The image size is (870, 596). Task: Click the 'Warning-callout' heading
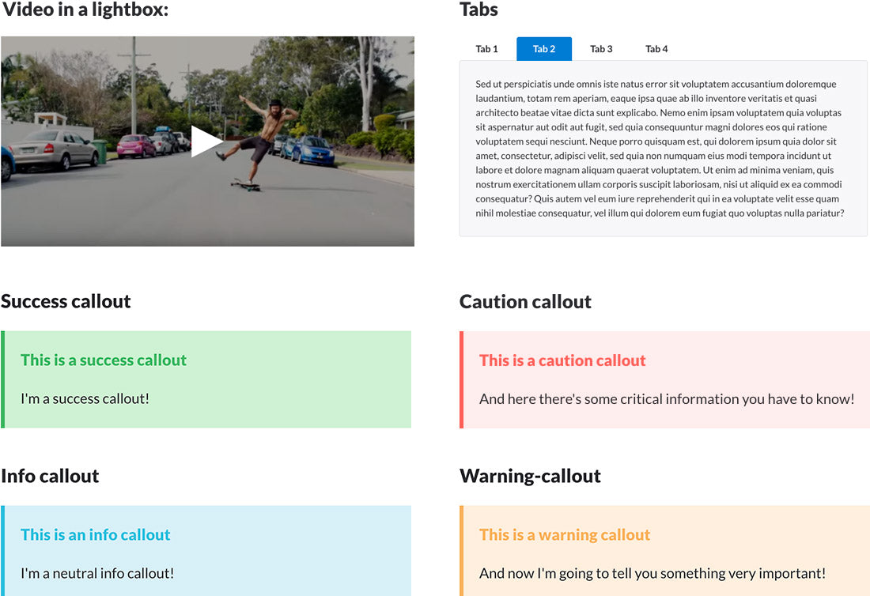pyautogui.click(x=530, y=476)
